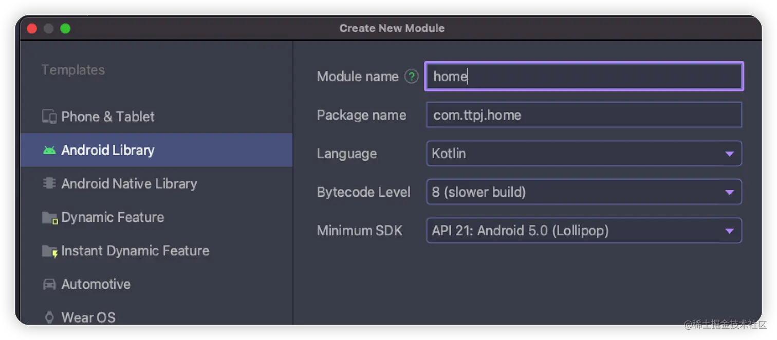The height and width of the screenshot is (340, 777).
Task: Click the arrow on Bytecode Level combo box
Action: (729, 193)
